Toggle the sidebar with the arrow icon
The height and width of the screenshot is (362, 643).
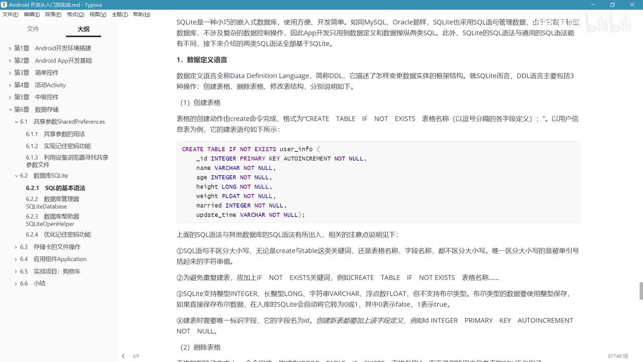pyautogui.click(x=123, y=356)
